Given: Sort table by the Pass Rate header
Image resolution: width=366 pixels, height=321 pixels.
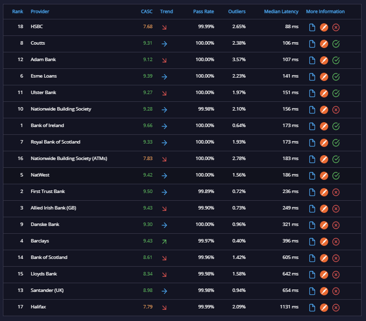Looking at the screenshot, I should (204, 12).
